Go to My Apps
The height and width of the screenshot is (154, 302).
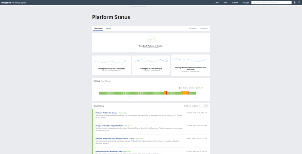point(246,3)
